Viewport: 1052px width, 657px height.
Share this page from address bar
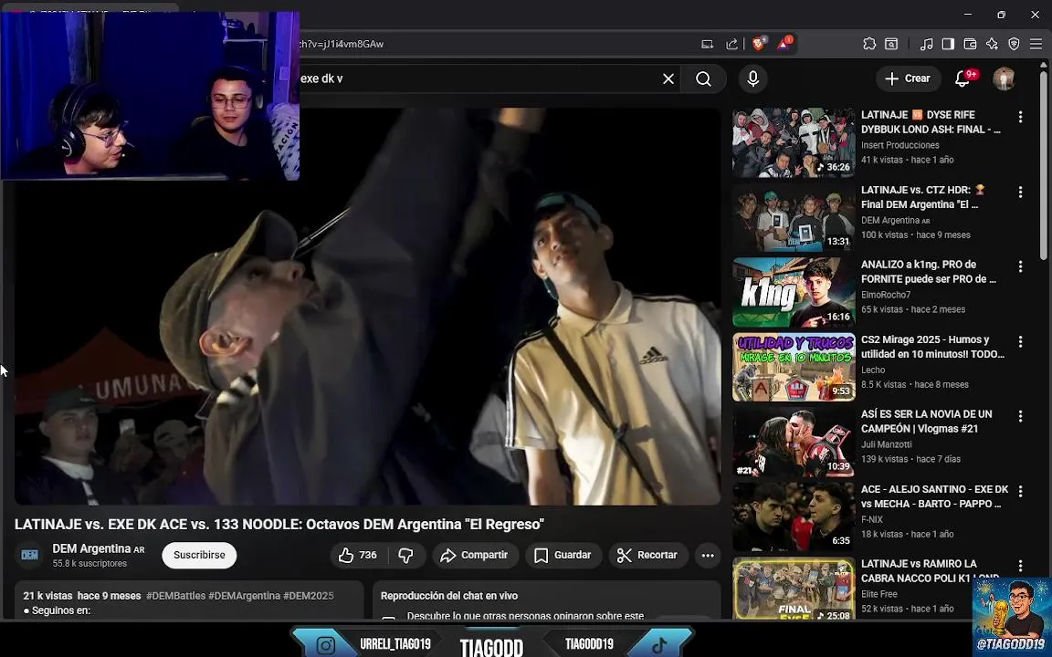point(732,44)
